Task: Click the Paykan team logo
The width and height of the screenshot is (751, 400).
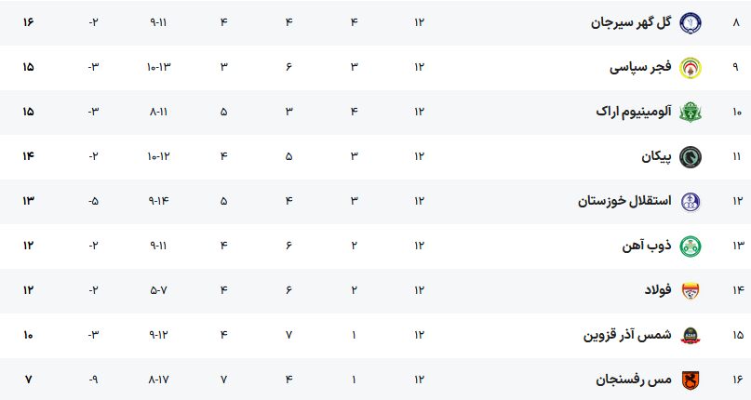Action: tap(690, 156)
